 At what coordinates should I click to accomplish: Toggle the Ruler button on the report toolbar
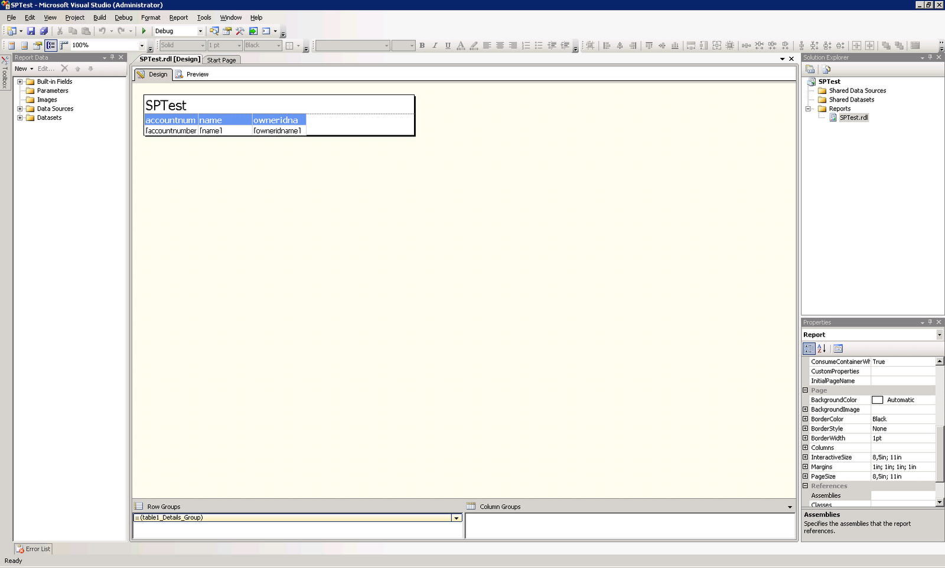(x=64, y=45)
